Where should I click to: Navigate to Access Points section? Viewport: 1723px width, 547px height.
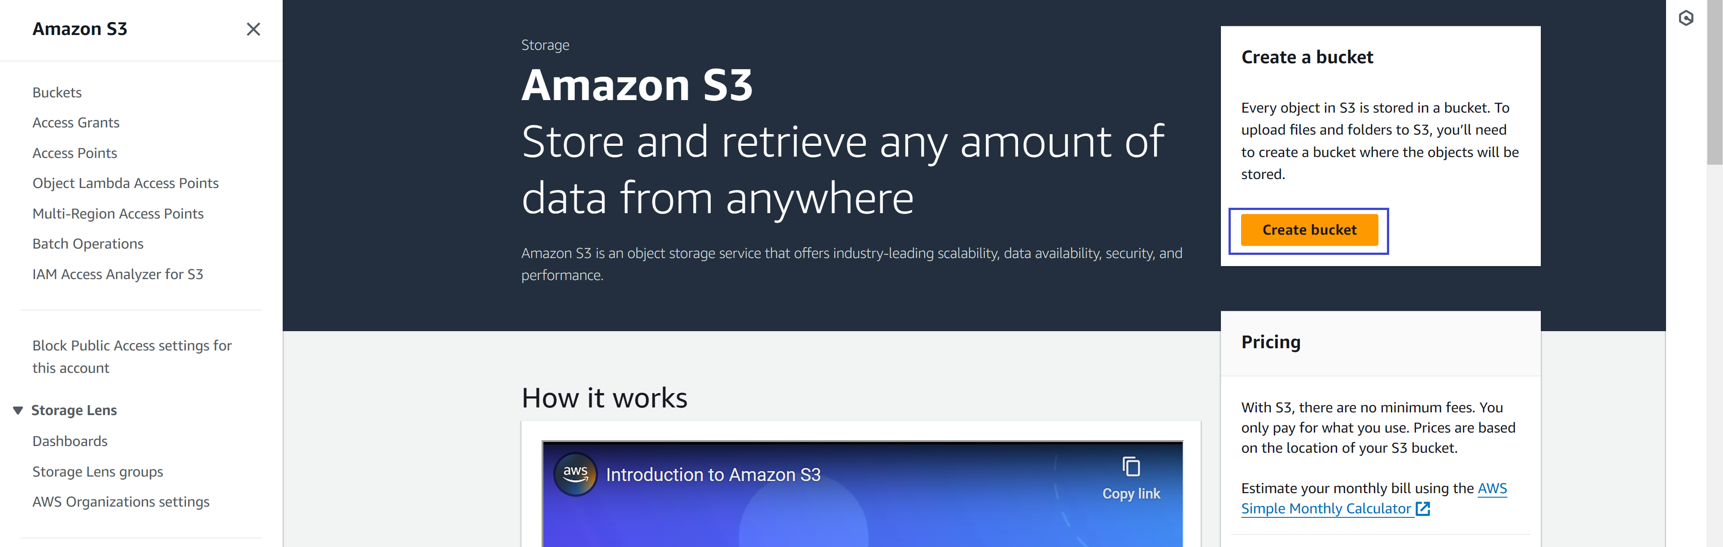[76, 152]
